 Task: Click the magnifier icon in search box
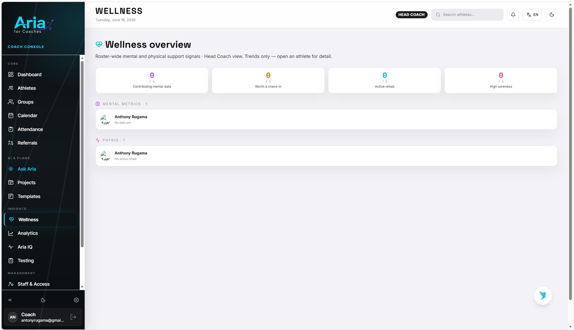(x=438, y=15)
